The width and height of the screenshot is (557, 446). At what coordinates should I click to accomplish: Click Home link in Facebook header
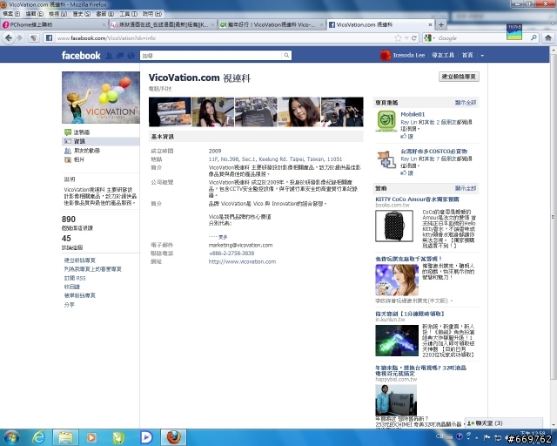coord(467,56)
